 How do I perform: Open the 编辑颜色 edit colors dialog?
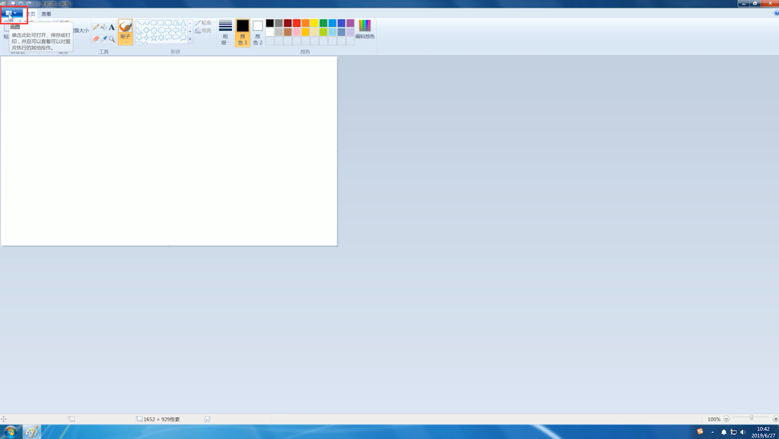tap(365, 29)
